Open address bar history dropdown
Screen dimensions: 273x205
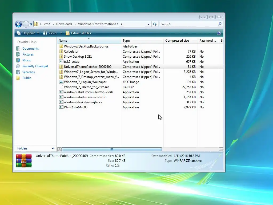click(148, 24)
